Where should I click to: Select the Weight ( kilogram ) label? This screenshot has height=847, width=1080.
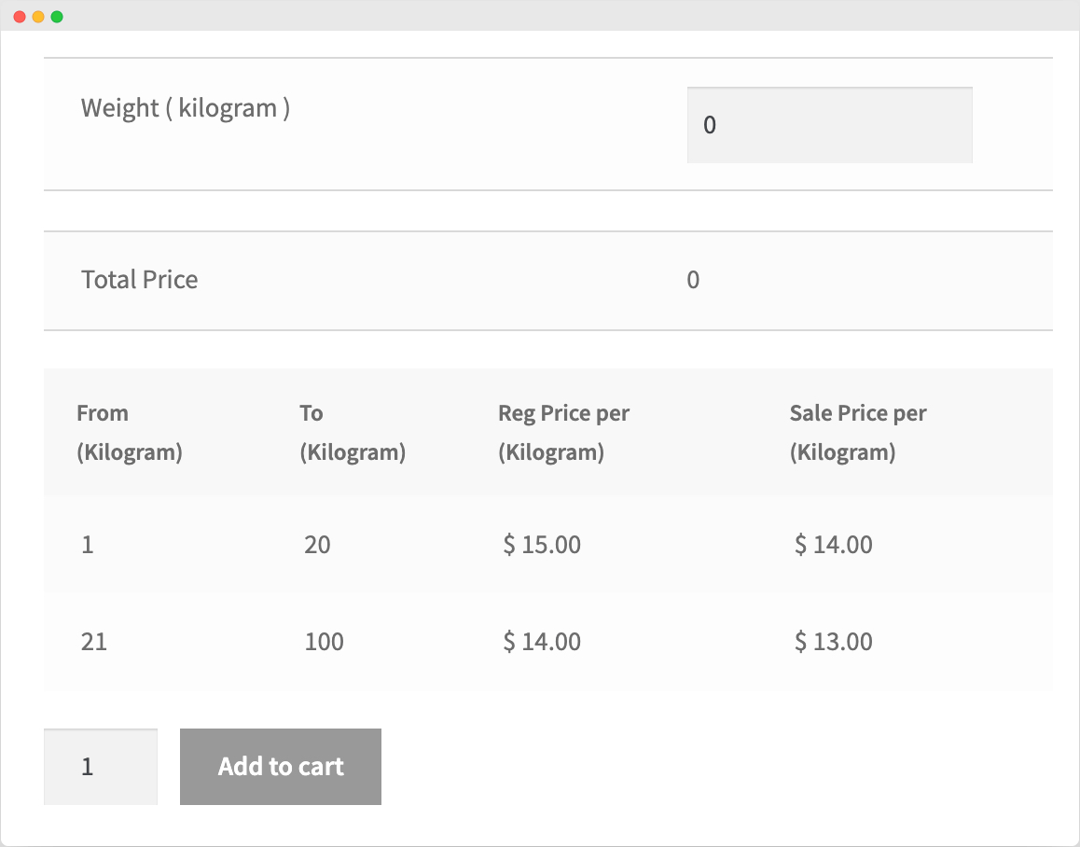tap(185, 108)
